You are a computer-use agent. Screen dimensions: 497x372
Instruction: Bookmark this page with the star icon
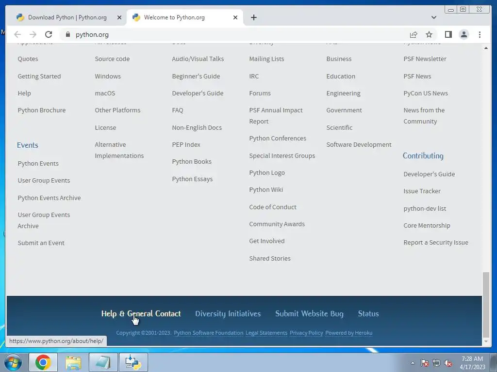[429, 34]
